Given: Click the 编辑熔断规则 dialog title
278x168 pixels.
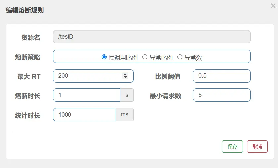Looking at the screenshot, I should 24,10.
